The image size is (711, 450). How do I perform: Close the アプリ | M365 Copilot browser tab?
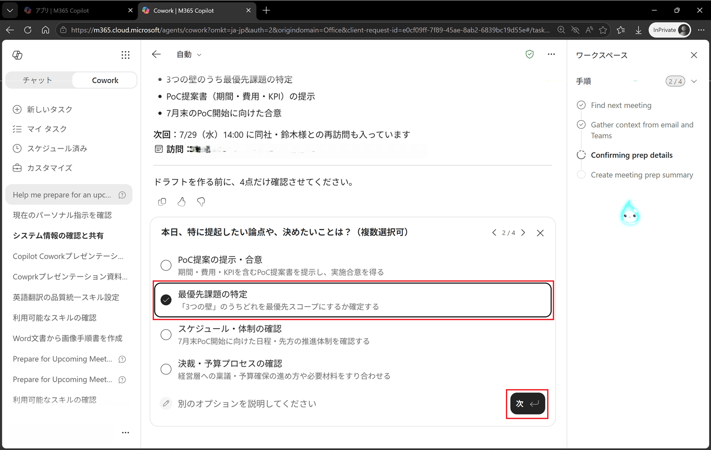pos(130,10)
